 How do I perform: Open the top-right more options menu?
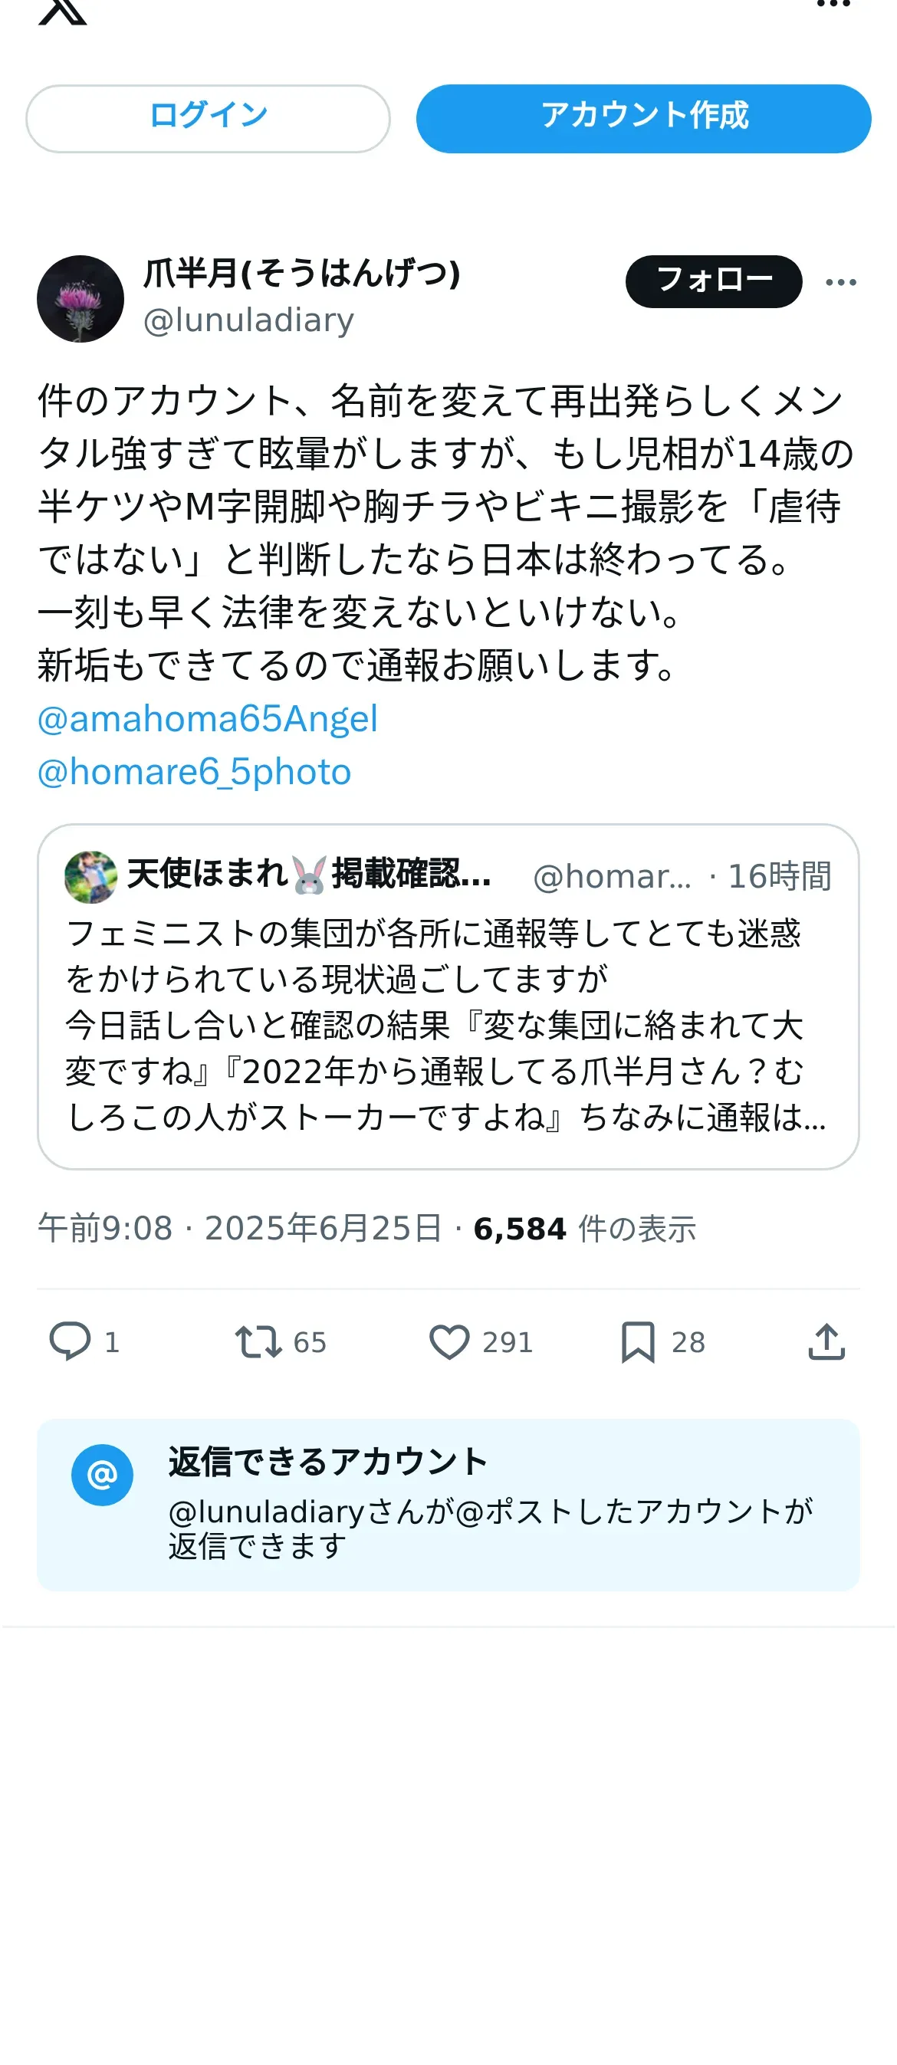[x=833, y=5]
